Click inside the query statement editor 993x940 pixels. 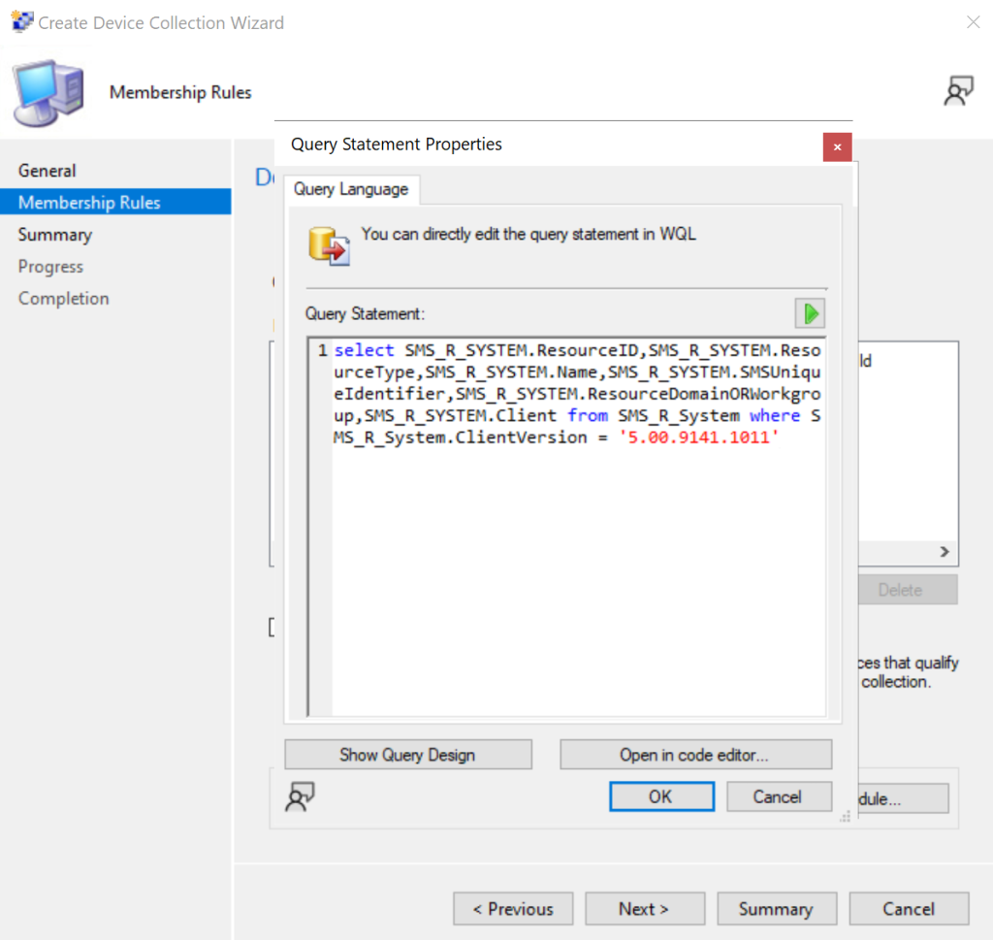tap(566, 527)
